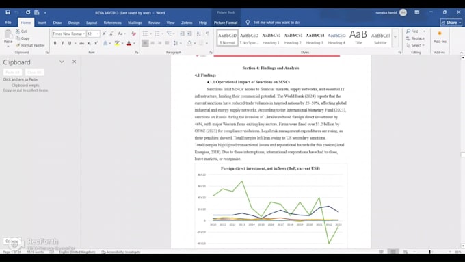Image resolution: width=465 pixels, height=262 pixels.
Task: Apply yellow text highlight color
Action: [x=117, y=43]
